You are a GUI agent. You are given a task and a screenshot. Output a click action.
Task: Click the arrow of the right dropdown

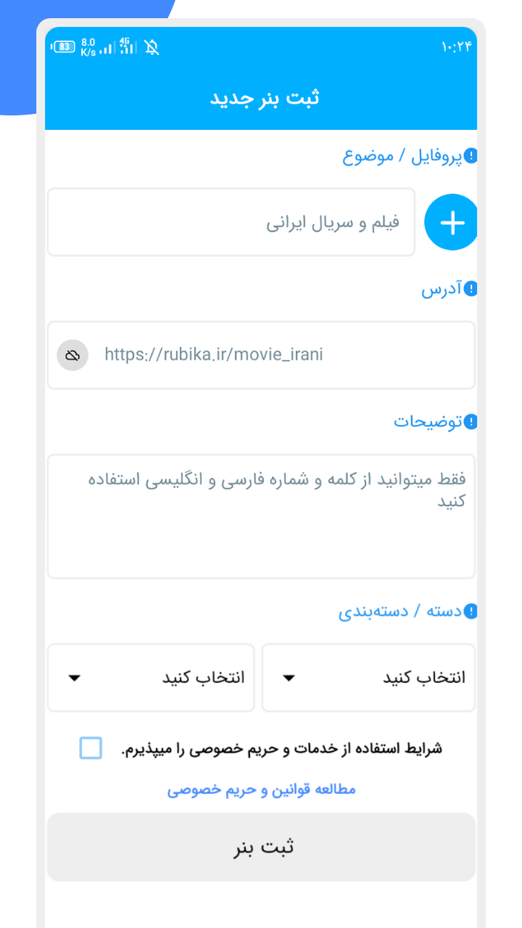pyautogui.click(x=289, y=677)
